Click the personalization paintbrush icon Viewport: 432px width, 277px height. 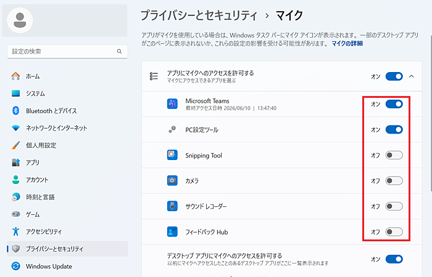pyautogui.click(x=15, y=145)
